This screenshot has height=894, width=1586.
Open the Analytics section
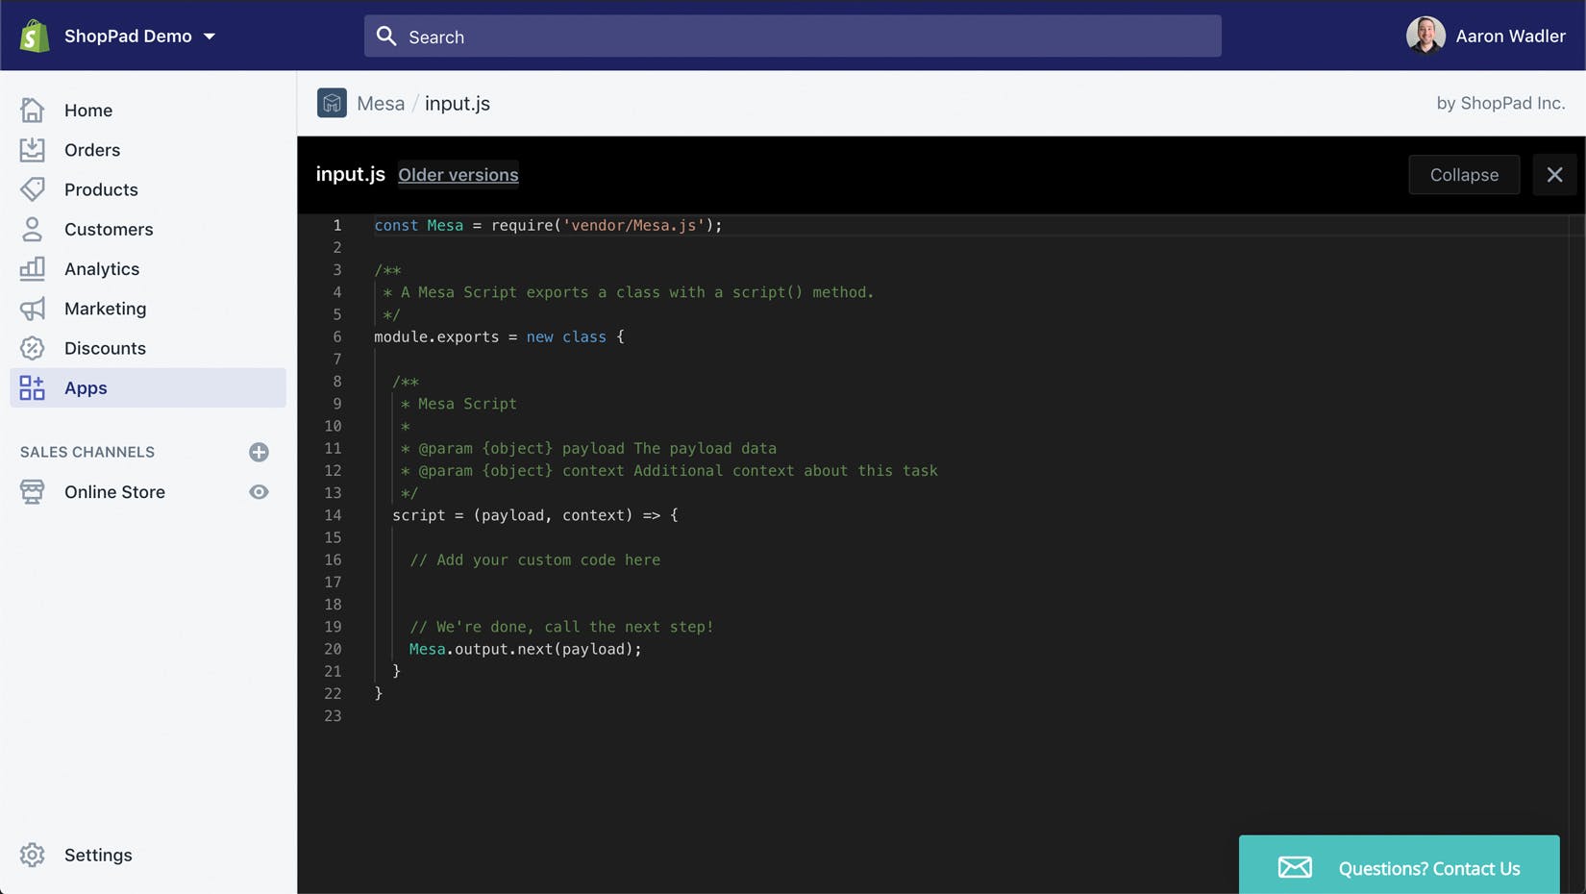[x=102, y=268]
